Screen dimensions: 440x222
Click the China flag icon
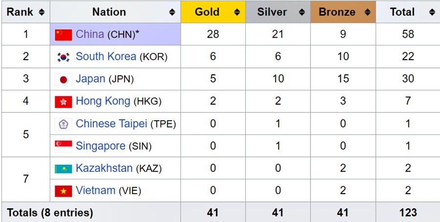tap(63, 35)
